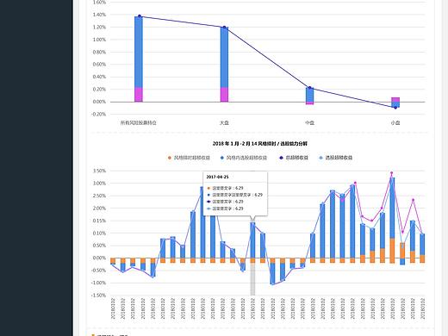Viewport: 448px width, 336px height.
Task: Click the line data point atop 所有风险股票持仓 bar
Action: click(x=140, y=16)
